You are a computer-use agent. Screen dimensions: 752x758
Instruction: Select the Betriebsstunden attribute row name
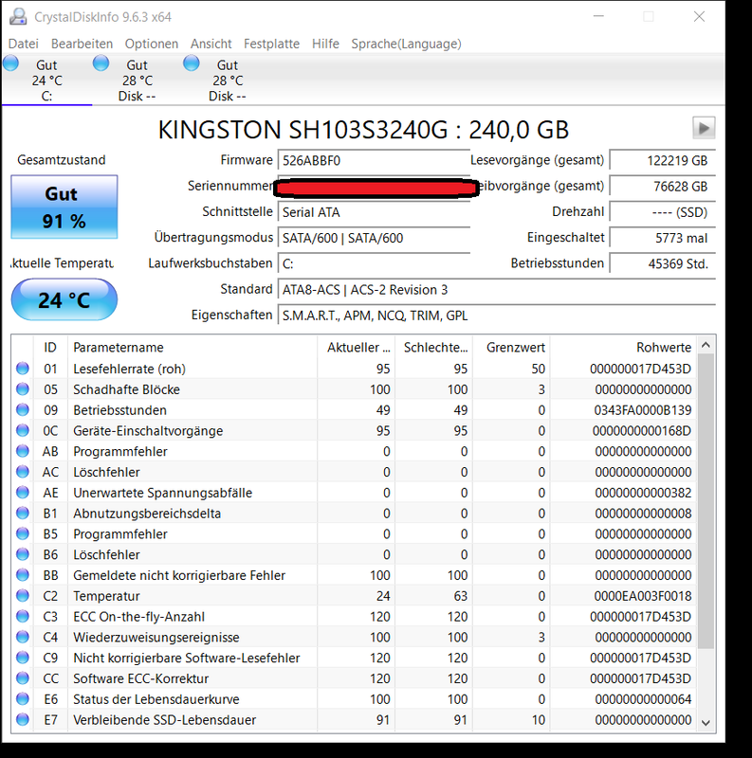pos(120,410)
